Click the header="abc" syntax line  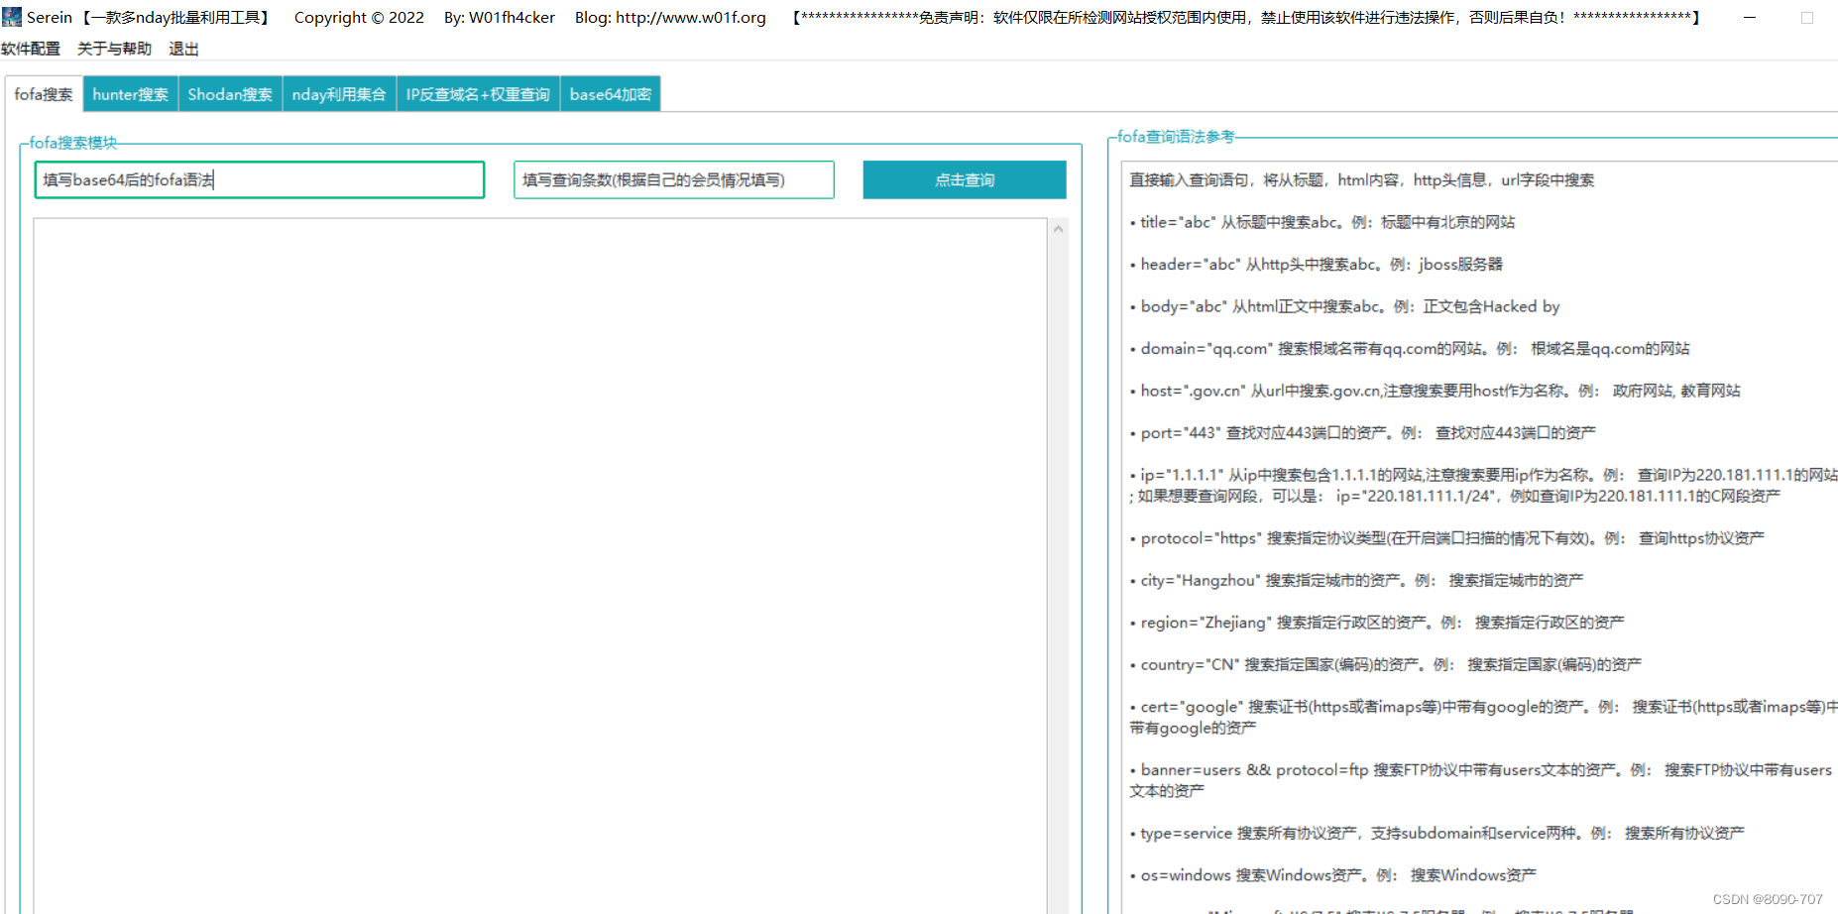point(1317,264)
